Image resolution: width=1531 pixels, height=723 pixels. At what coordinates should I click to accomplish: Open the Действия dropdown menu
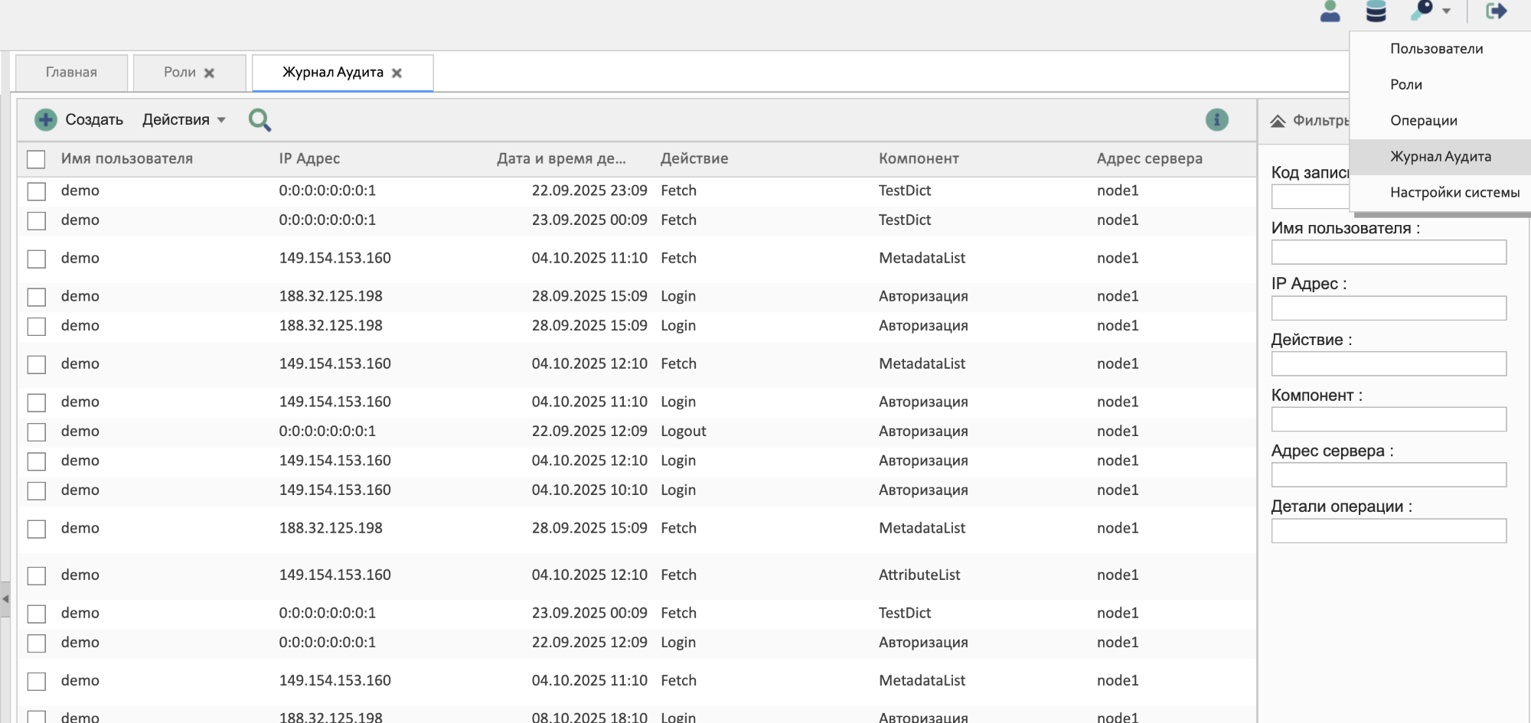pos(184,119)
